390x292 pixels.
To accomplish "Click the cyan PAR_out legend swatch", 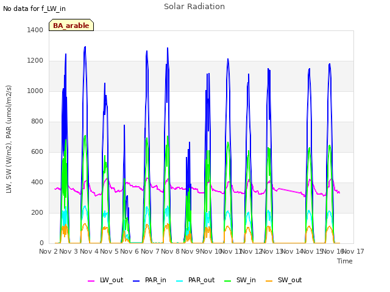I will pos(180,281).
